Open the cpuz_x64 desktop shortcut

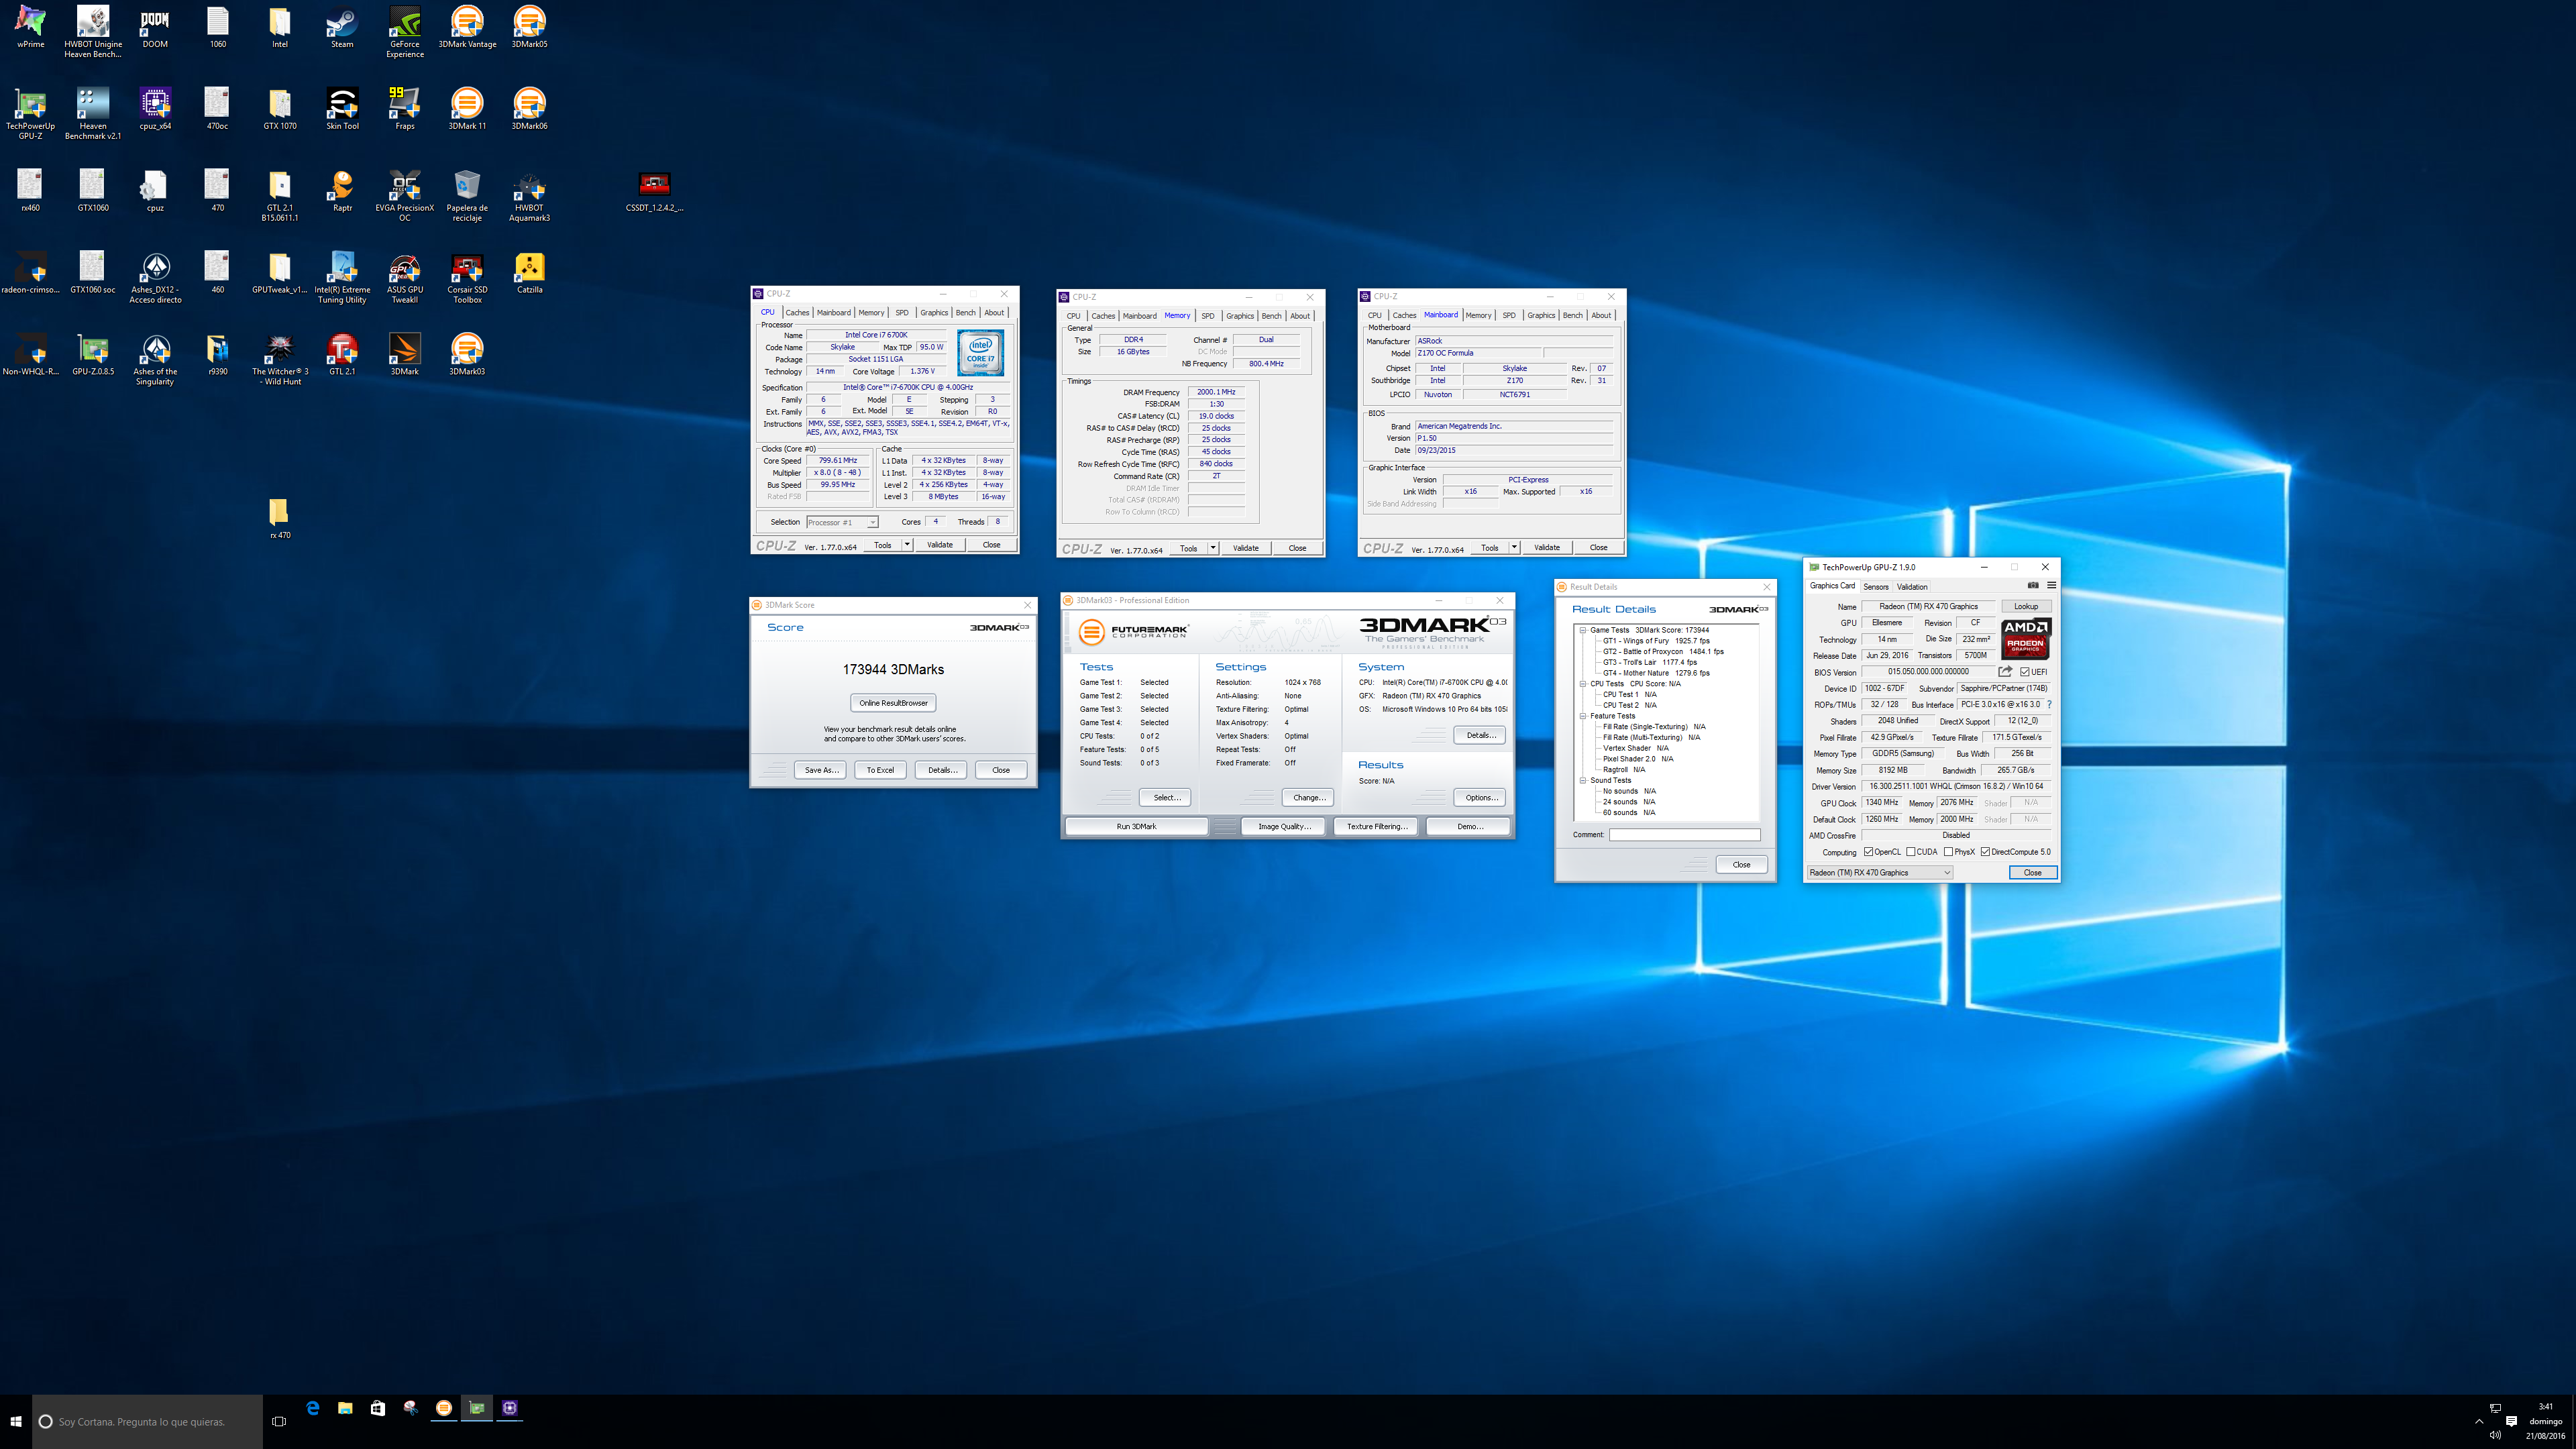tap(155, 109)
